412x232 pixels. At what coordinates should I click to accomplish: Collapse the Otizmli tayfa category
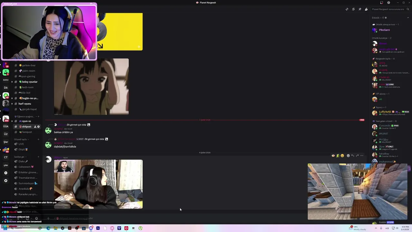22,140
